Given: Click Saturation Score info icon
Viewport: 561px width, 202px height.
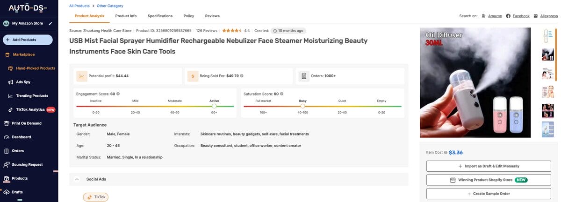Looking at the screenshot, I should [x=282, y=94].
